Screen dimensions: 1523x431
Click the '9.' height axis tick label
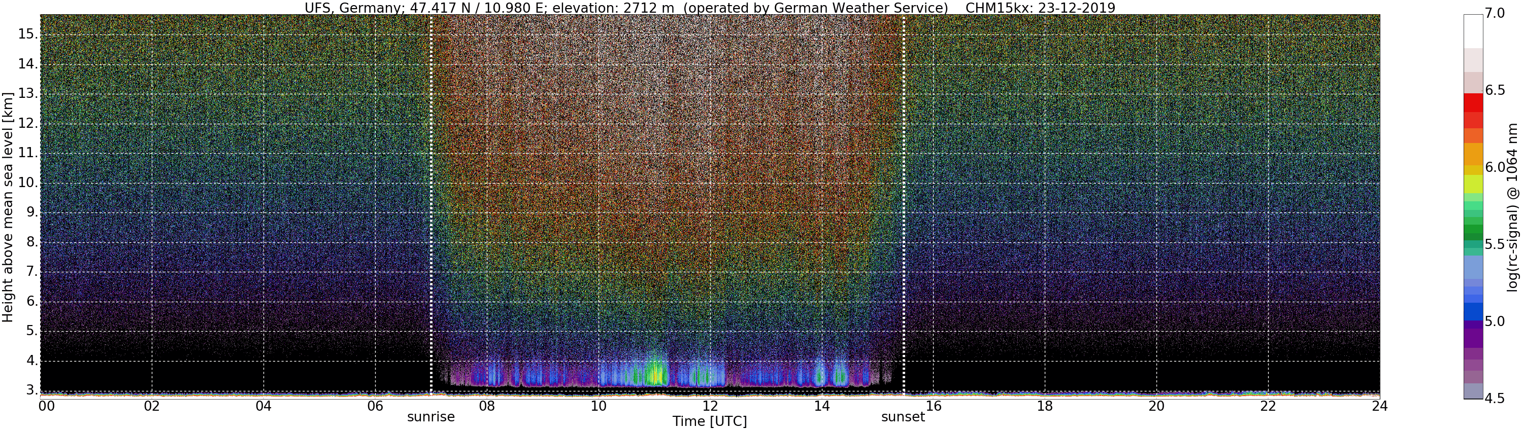click(31, 212)
